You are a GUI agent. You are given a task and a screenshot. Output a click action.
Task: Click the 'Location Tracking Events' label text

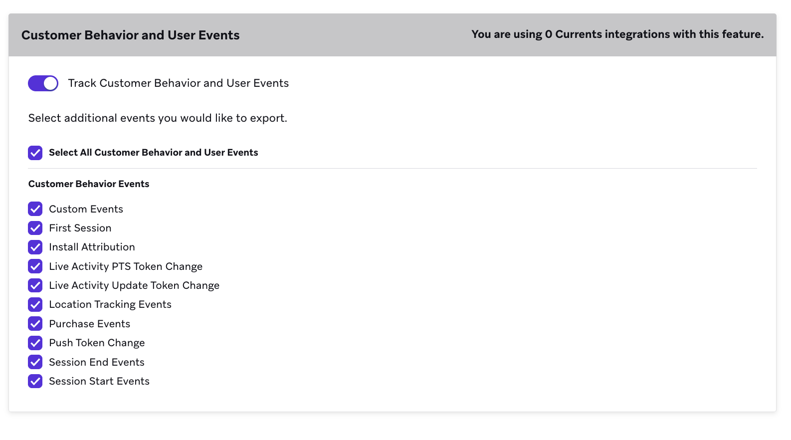pos(110,304)
